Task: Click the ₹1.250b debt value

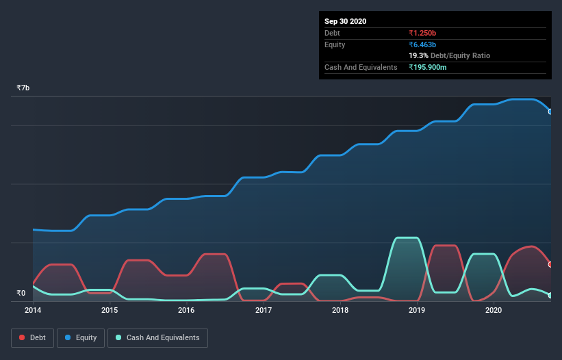Action: pos(422,33)
